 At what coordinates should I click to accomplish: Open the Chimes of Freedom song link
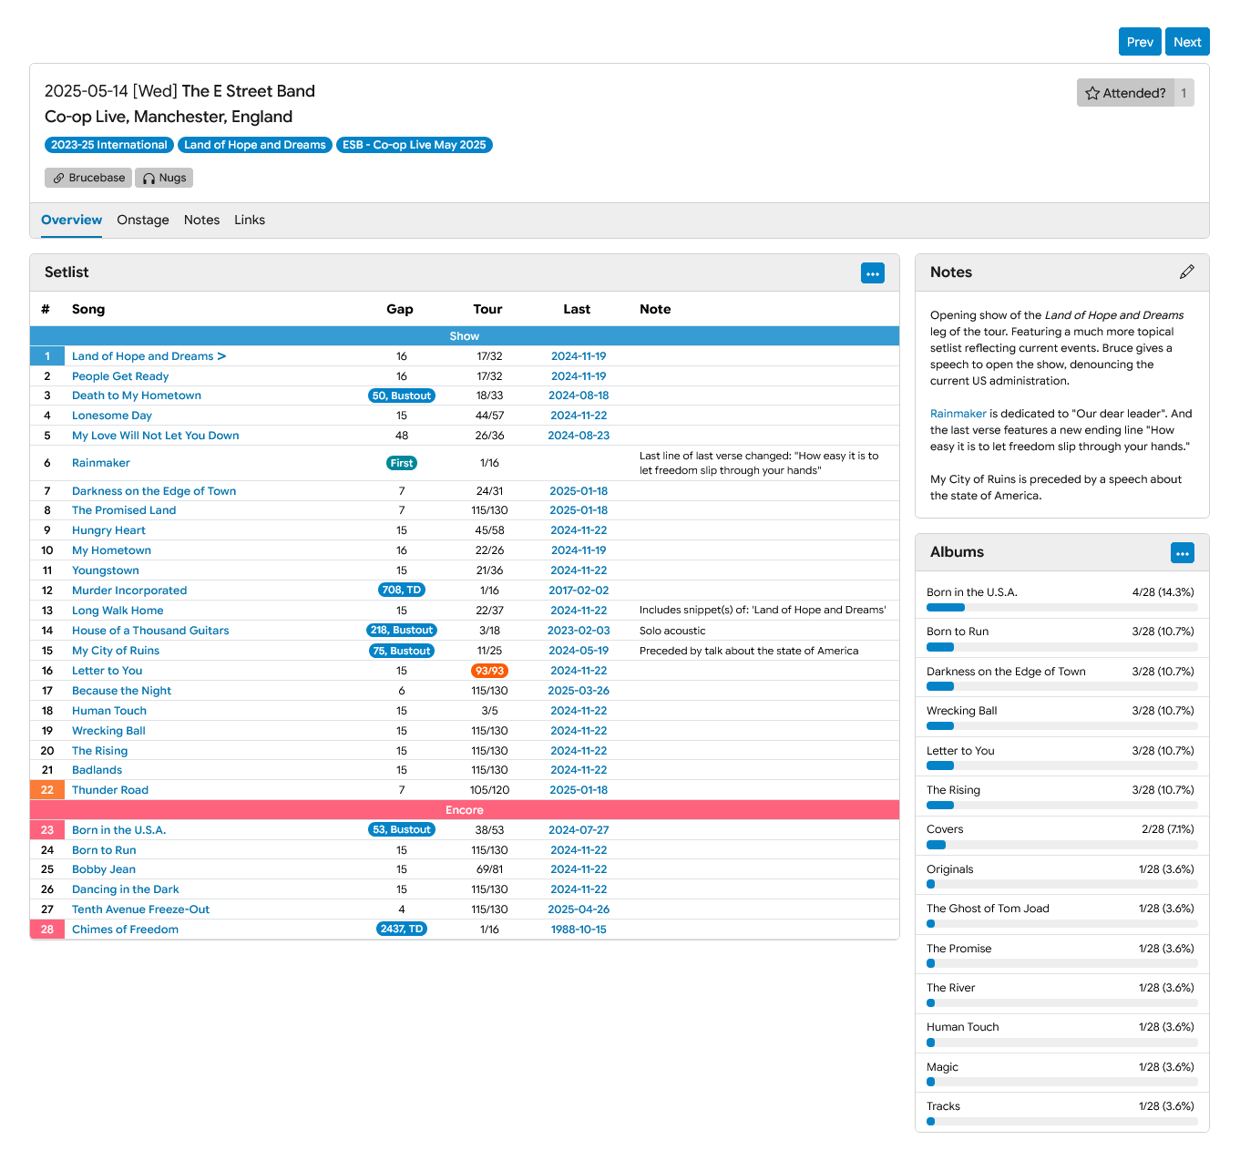pos(125,930)
